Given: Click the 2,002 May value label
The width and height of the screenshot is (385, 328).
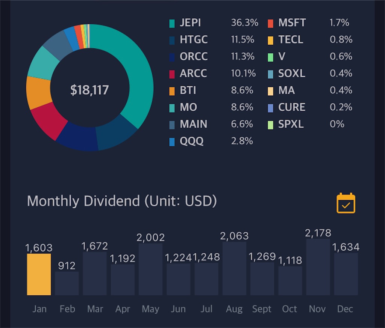Looking at the screenshot, I should coord(150,238).
